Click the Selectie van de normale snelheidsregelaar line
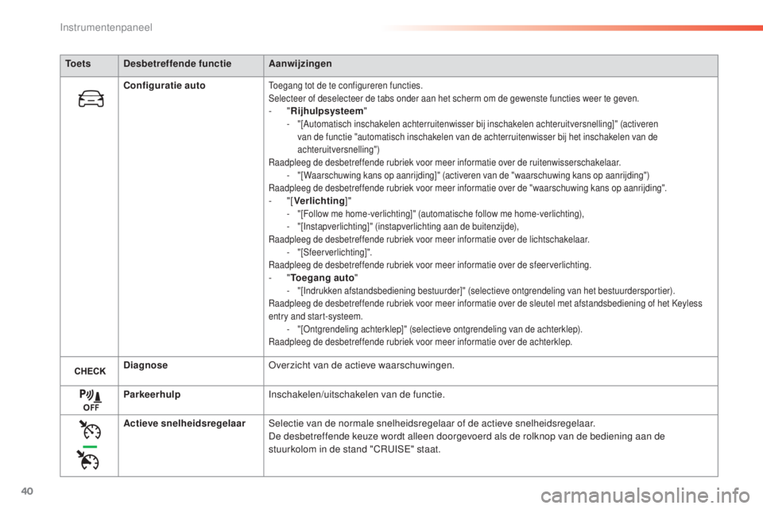This screenshot has height=509, width=763. pos(432,423)
